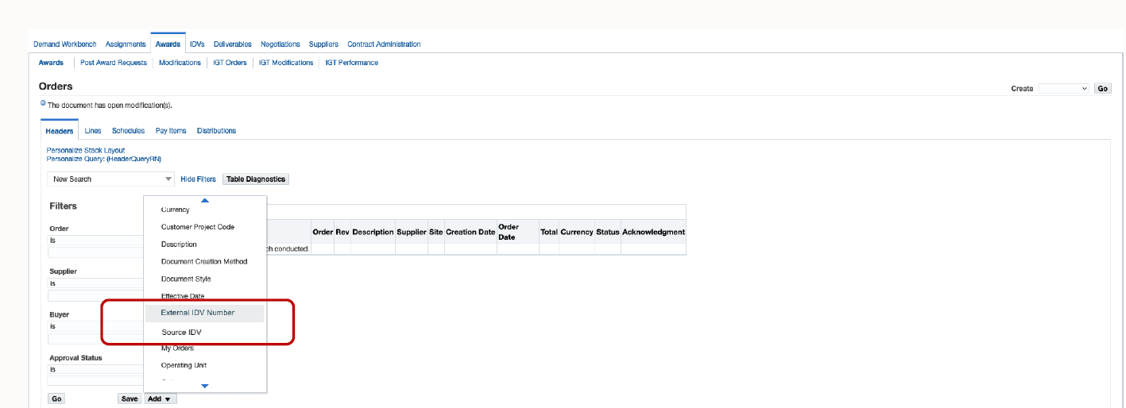Image resolution: width=1126 pixels, height=408 pixels.
Task: Click the open modifications info icon
Action: pyautogui.click(x=43, y=103)
